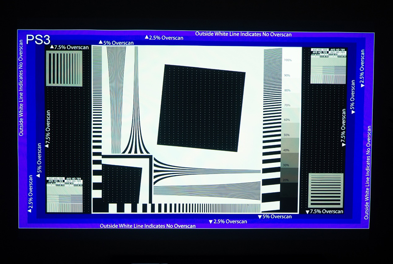This screenshot has height=264, width=393.
Task: Select the 100% grayscale patch
Action: point(288,60)
